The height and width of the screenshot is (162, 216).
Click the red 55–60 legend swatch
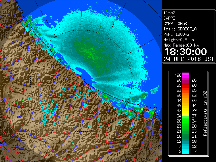[186, 85]
